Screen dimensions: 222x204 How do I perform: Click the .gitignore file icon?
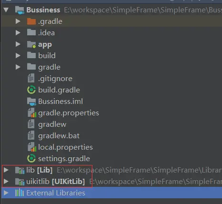[31, 78]
